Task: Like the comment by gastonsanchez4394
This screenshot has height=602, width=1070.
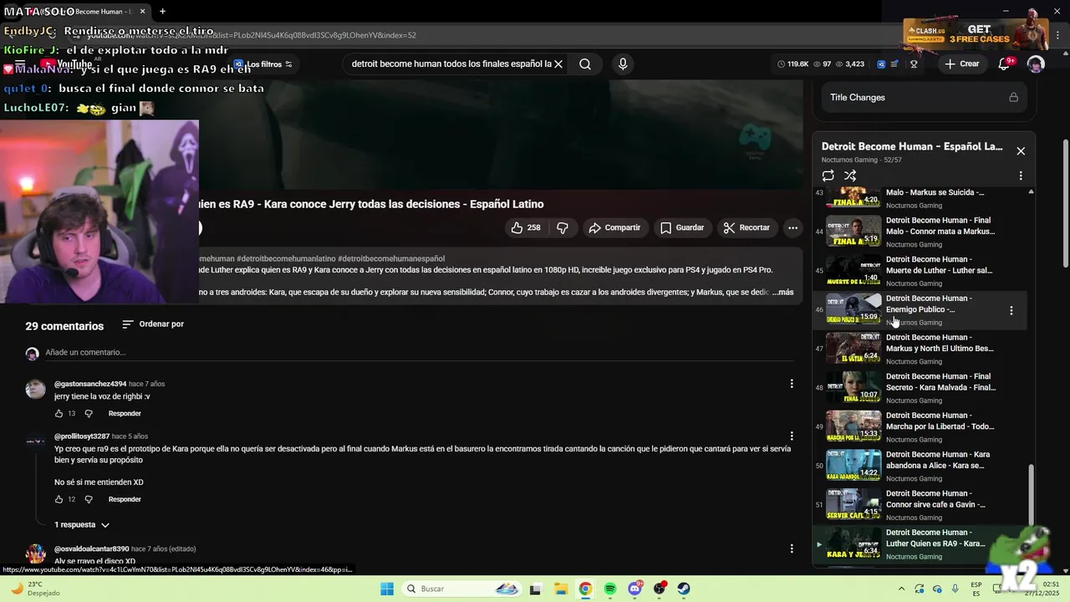Action: (59, 414)
